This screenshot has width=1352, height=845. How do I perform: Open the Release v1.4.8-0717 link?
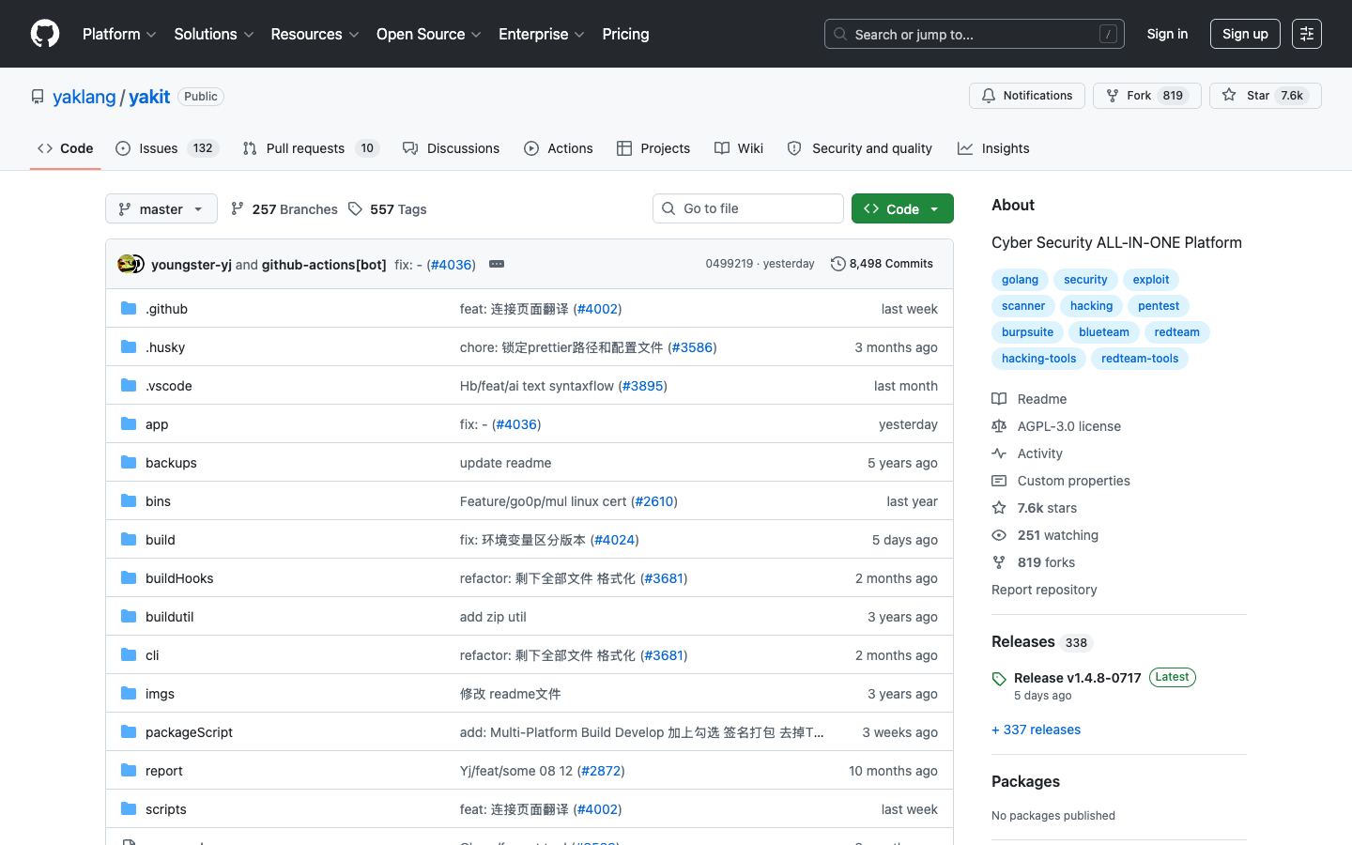(x=1077, y=678)
